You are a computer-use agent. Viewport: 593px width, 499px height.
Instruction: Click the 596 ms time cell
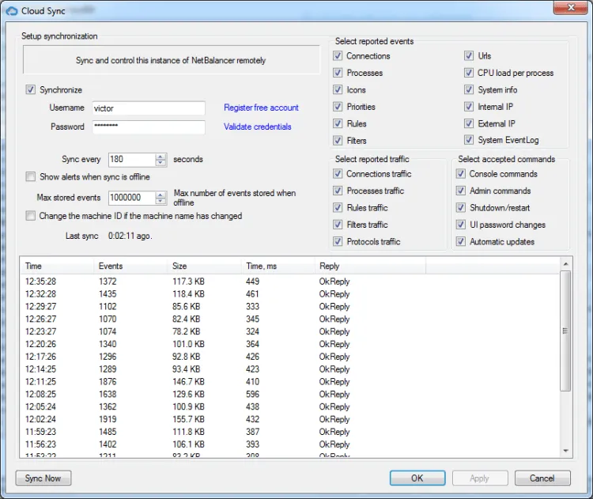pyautogui.click(x=253, y=394)
